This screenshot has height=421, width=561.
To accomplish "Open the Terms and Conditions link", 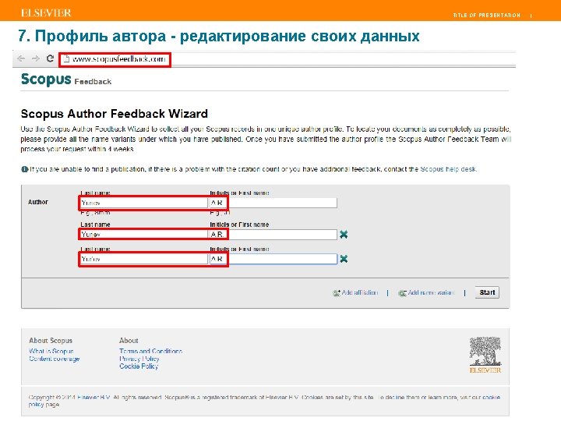I will point(150,351).
